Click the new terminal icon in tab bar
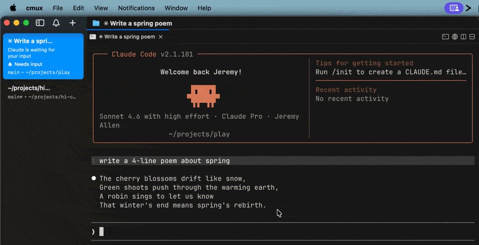 click(445, 36)
